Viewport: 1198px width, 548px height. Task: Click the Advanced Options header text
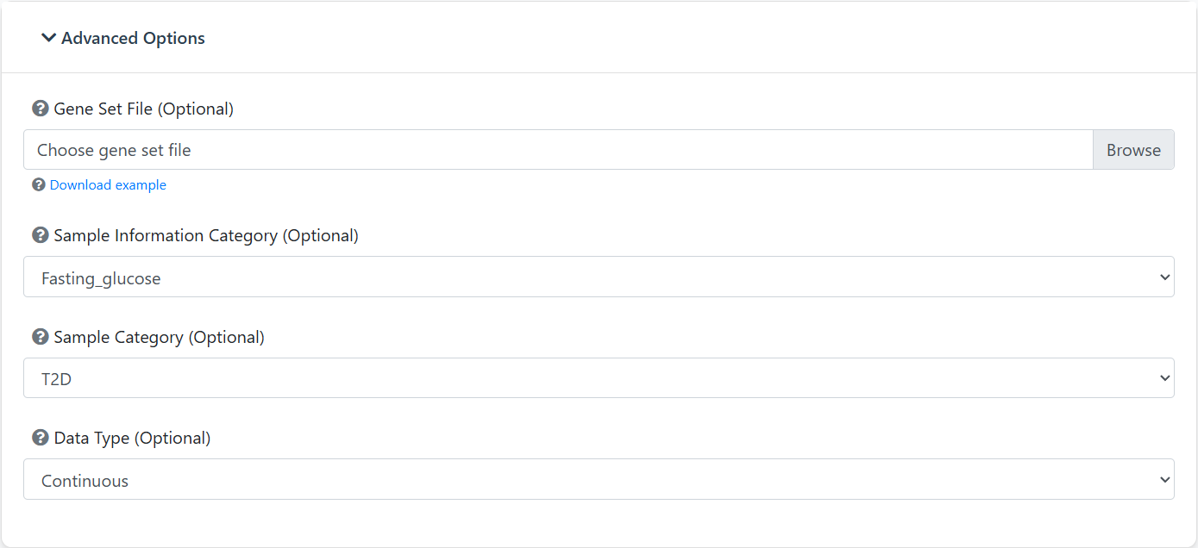[133, 38]
